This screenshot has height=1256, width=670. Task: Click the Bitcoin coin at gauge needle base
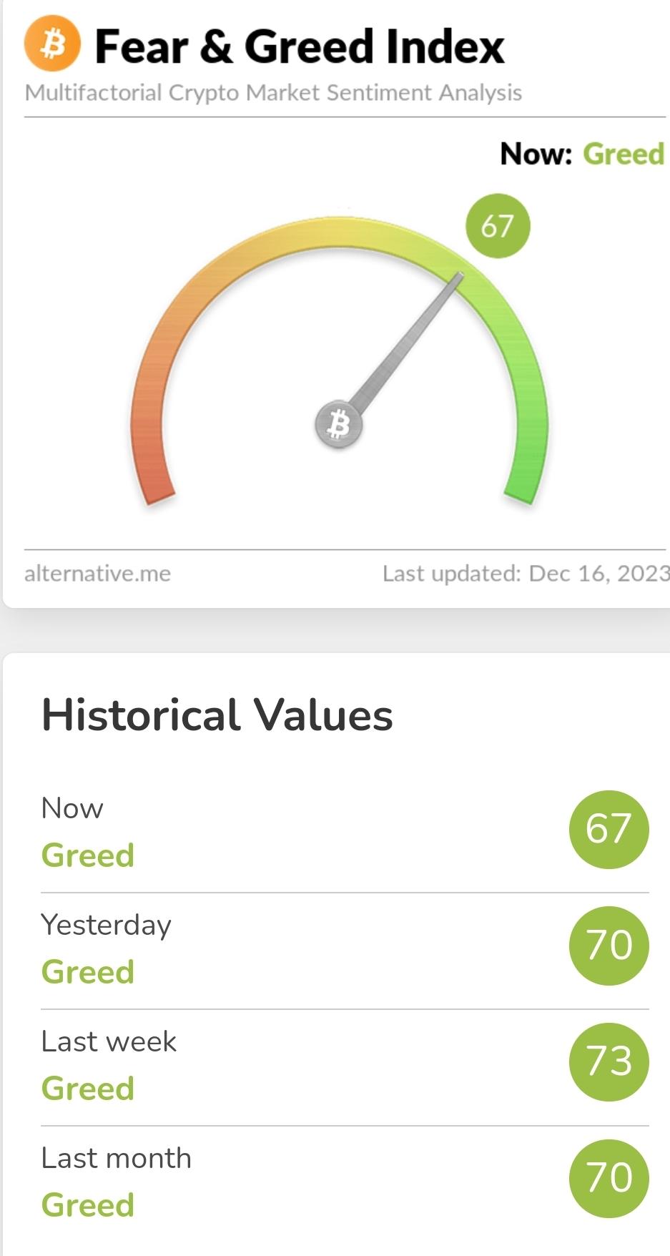point(339,425)
